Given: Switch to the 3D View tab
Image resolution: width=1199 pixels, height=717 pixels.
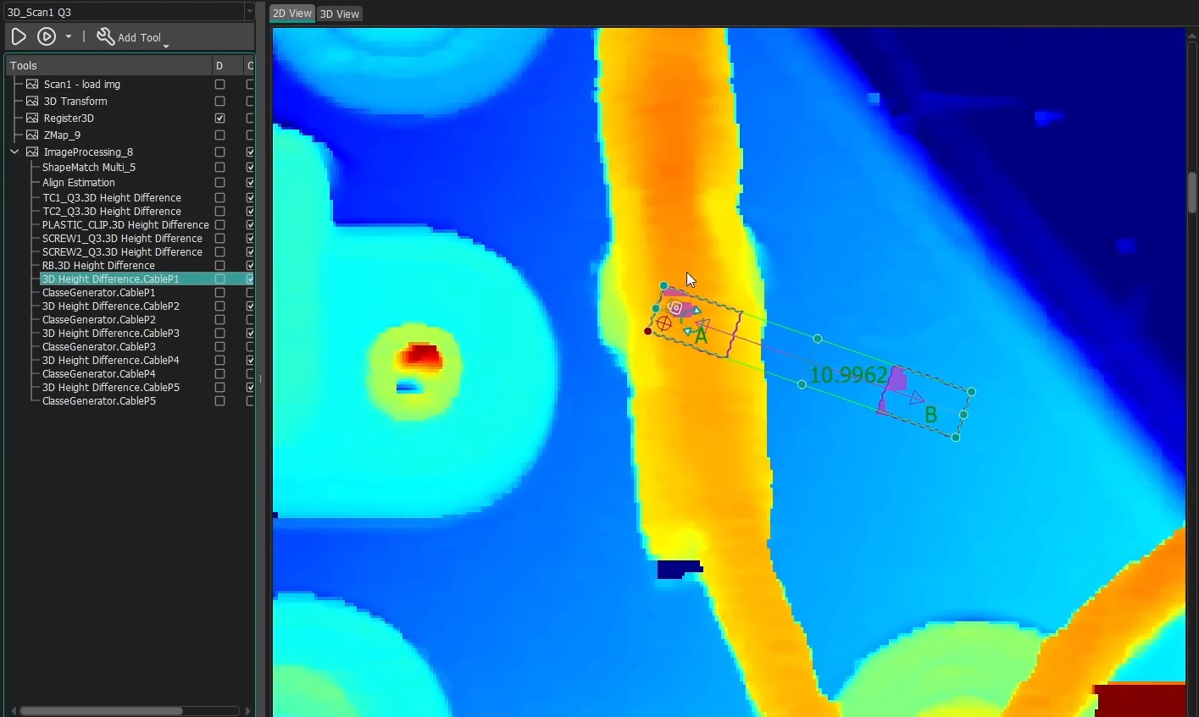Looking at the screenshot, I should click(x=340, y=14).
